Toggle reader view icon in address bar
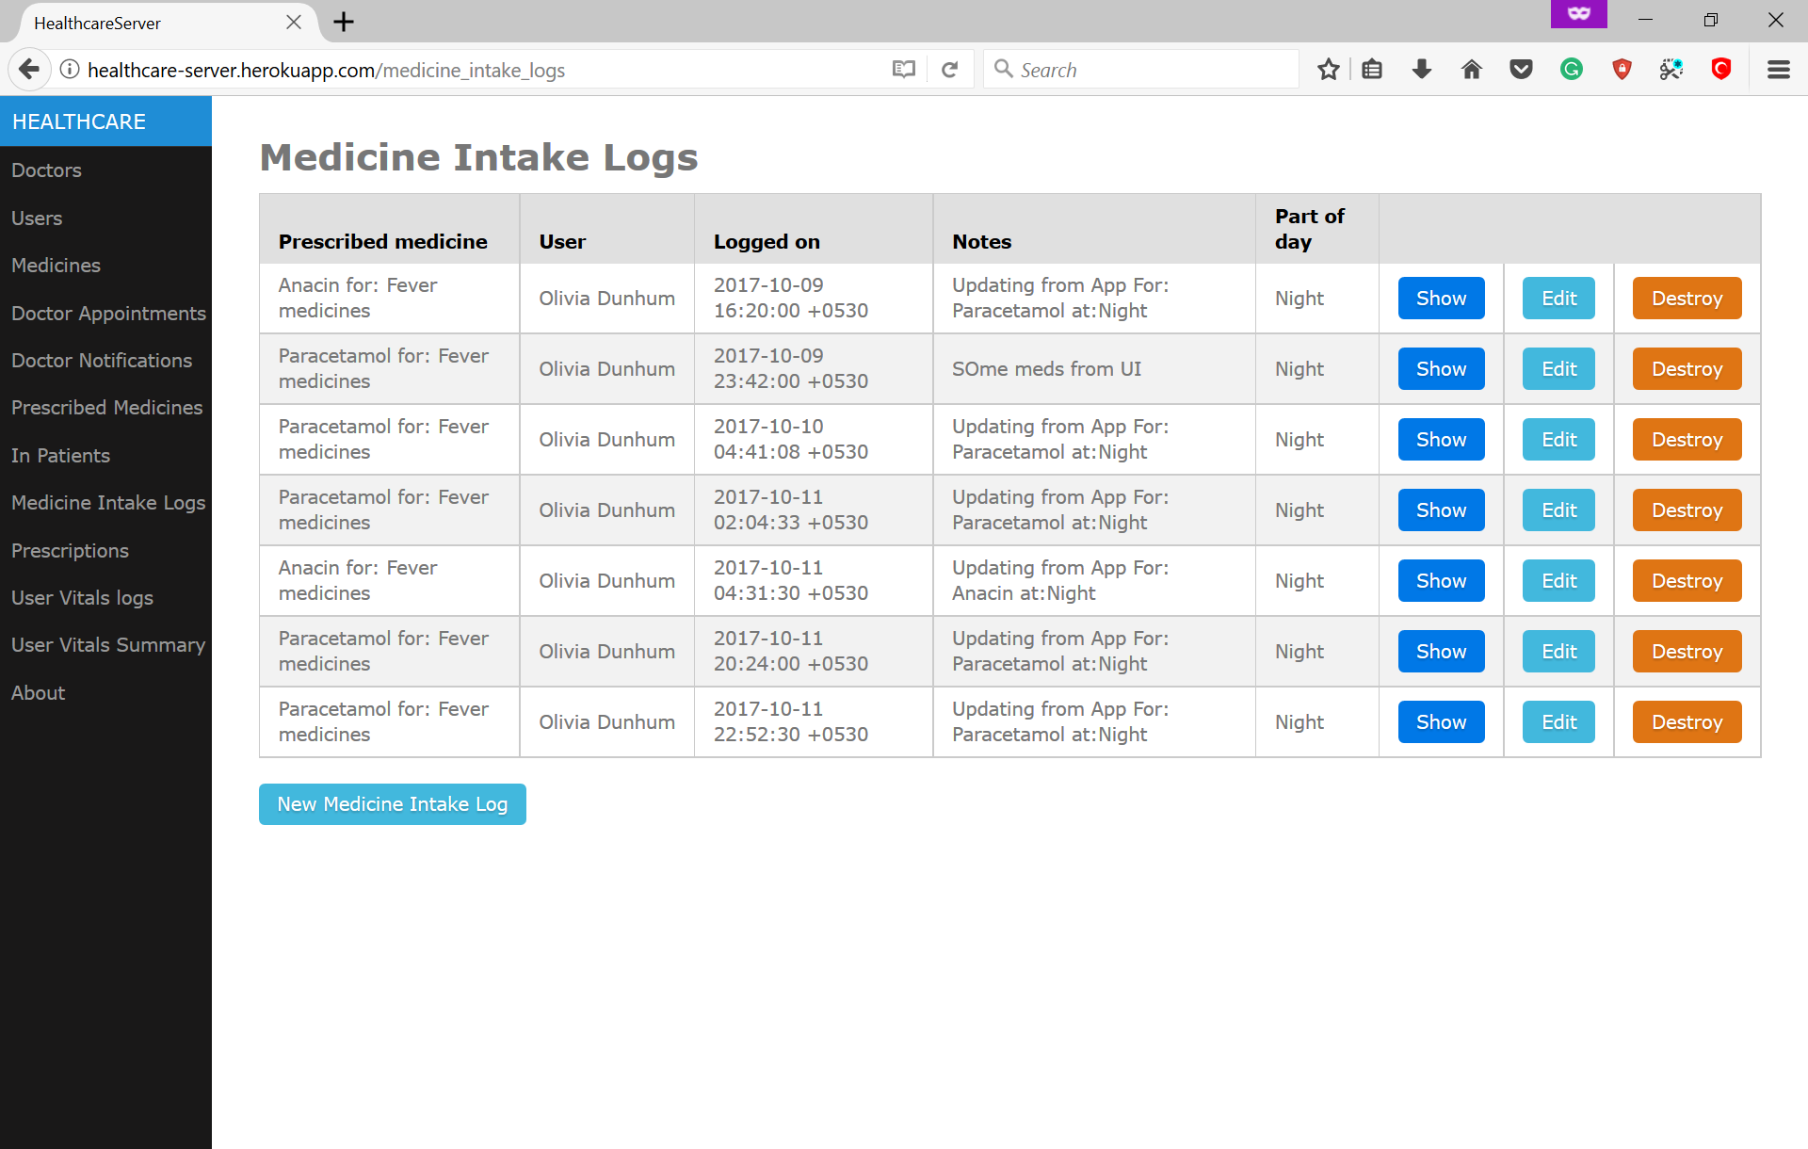The height and width of the screenshot is (1149, 1808). pyautogui.click(x=903, y=70)
